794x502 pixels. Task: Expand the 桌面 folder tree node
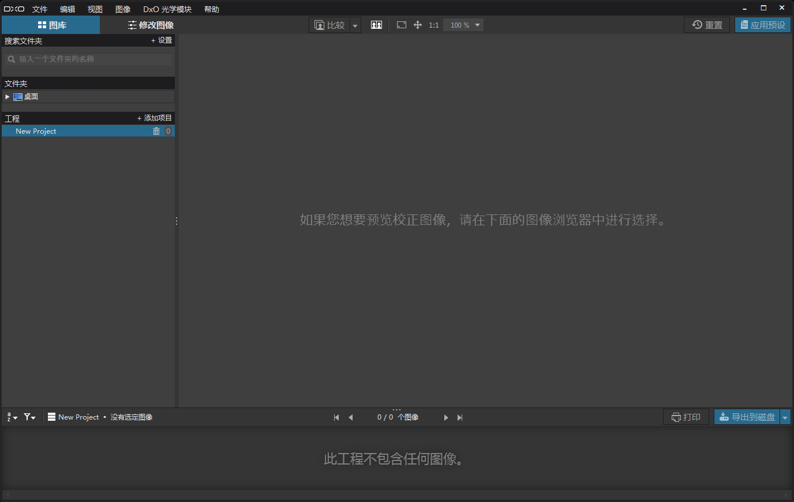(8, 97)
